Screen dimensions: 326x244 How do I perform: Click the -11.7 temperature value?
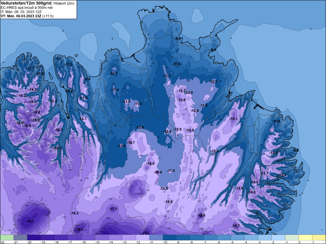pyautogui.click(x=167, y=76)
